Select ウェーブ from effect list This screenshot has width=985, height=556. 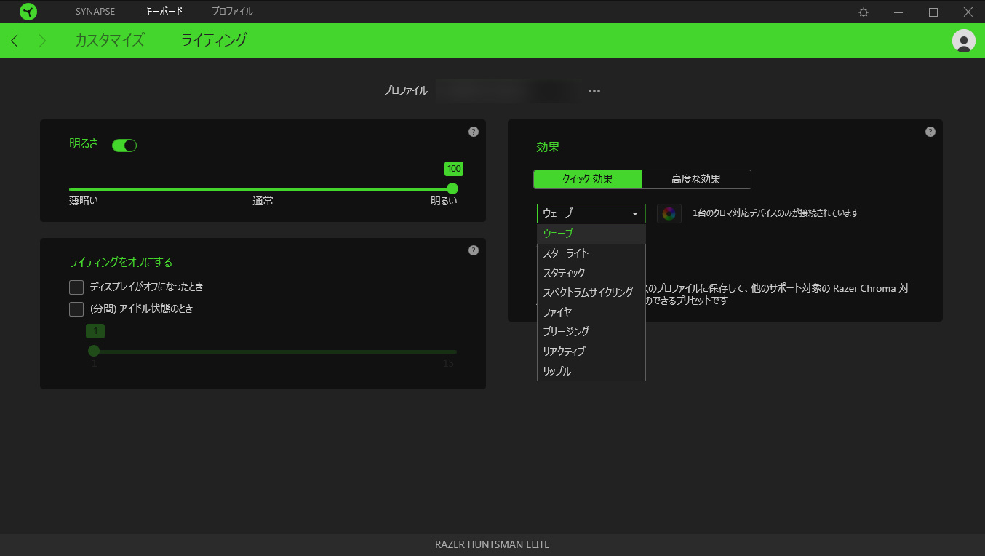(591, 234)
